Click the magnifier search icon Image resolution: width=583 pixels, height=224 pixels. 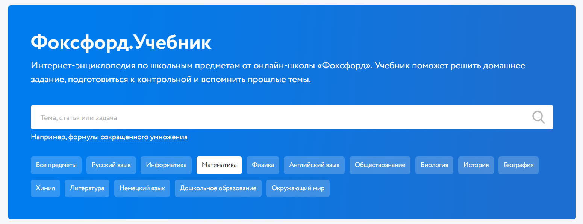point(538,117)
